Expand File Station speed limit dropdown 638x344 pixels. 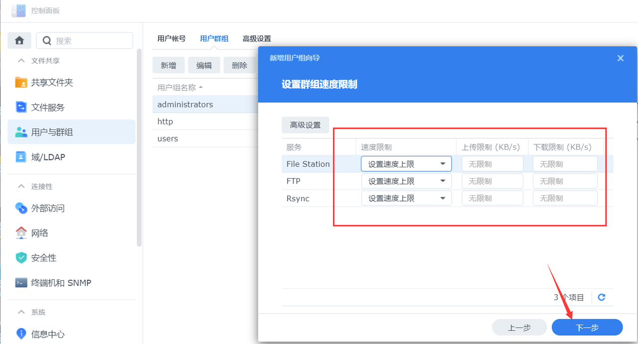[x=443, y=164]
